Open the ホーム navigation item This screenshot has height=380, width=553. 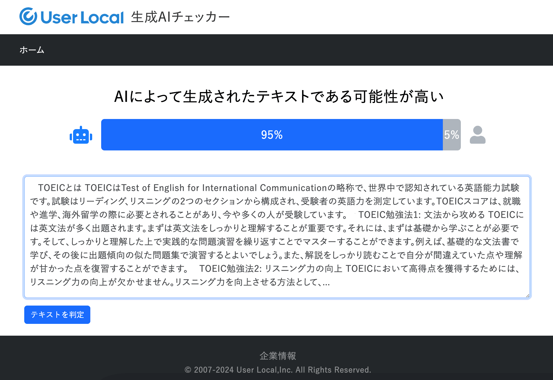click(31, 50)
